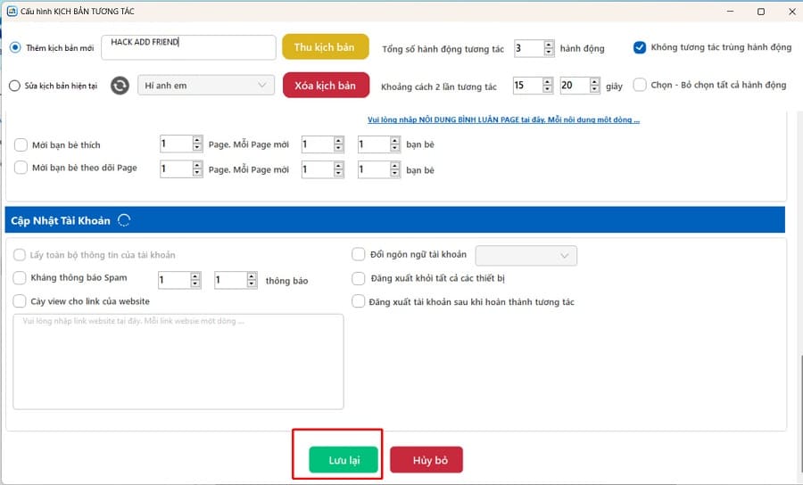Click the refresh script list icon
The width and height of the screenshot is (803, 485).
click(x=120, y=86)
